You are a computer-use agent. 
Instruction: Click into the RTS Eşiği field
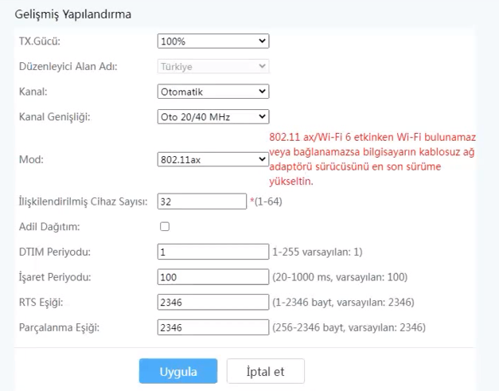[x=213, y=303]
